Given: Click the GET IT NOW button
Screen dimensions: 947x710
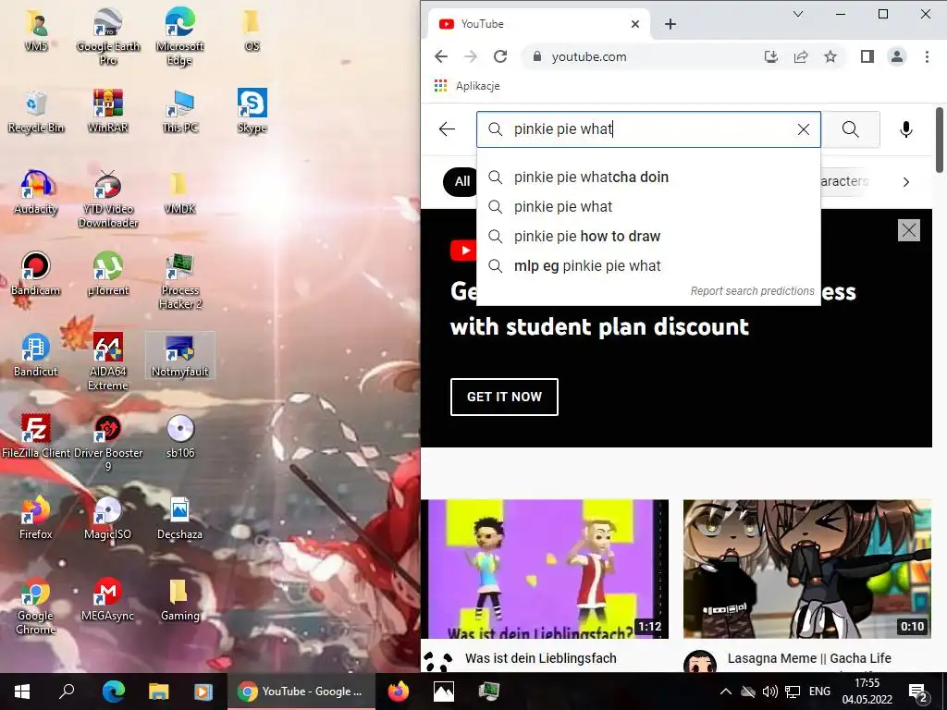Looking at the screenshot, I should [x=504, y=397].
